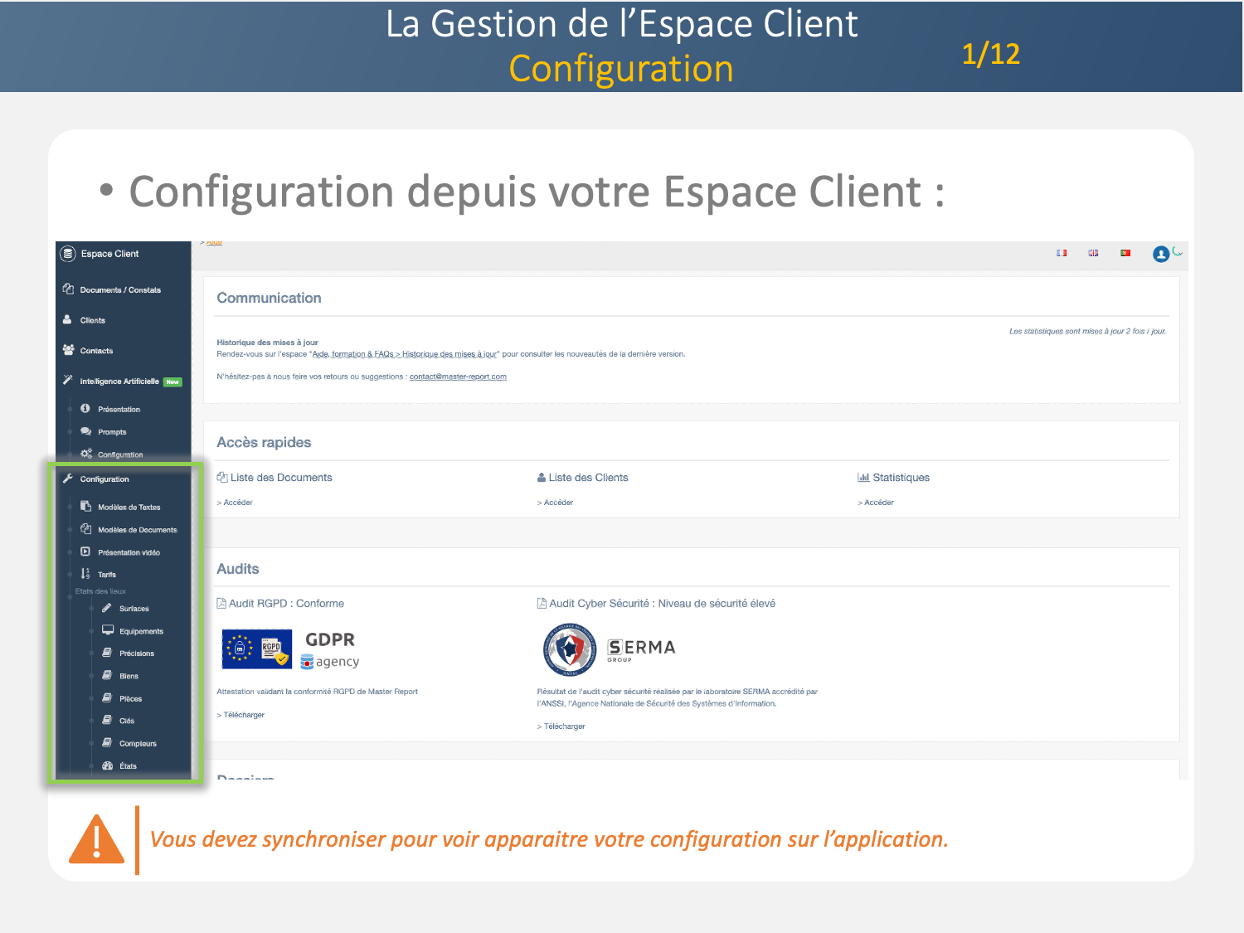Image resolution: width=1244 pixels, height=933 pixels.
Task: Click Accéder under Liste des Clients
Action: coord(558,503)
